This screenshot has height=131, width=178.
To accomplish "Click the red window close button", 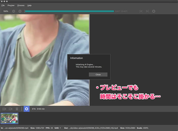I will pos(2,1).
